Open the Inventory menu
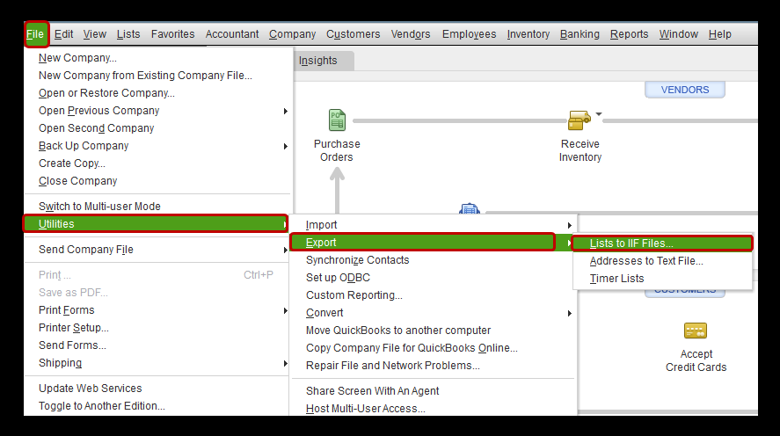The height and width of the screenshot is (436, 780). (529, 34)
